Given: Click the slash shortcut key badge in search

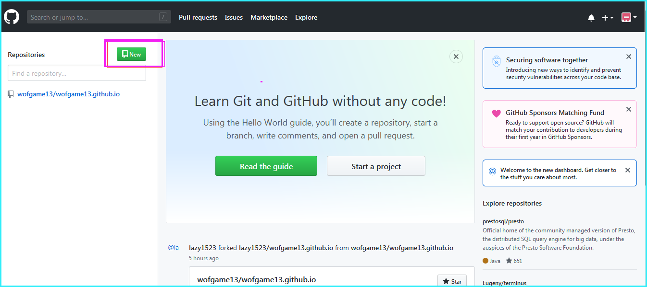Looking at the screenshot, I should [x=163, y=17].
